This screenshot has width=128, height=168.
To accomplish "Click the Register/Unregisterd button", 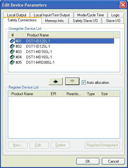I will click(102, 145).
